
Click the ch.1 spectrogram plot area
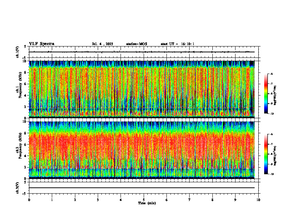pos(142,89)
